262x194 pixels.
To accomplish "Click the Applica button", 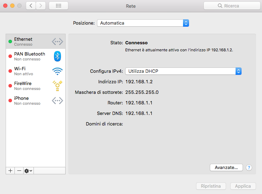I will point(243,186).
